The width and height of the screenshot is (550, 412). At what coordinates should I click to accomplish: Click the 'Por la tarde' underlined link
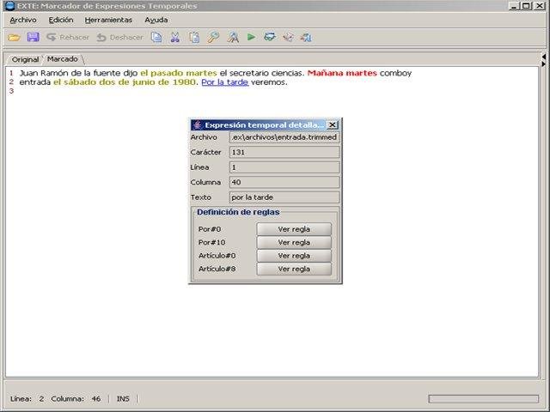(224, 83)
